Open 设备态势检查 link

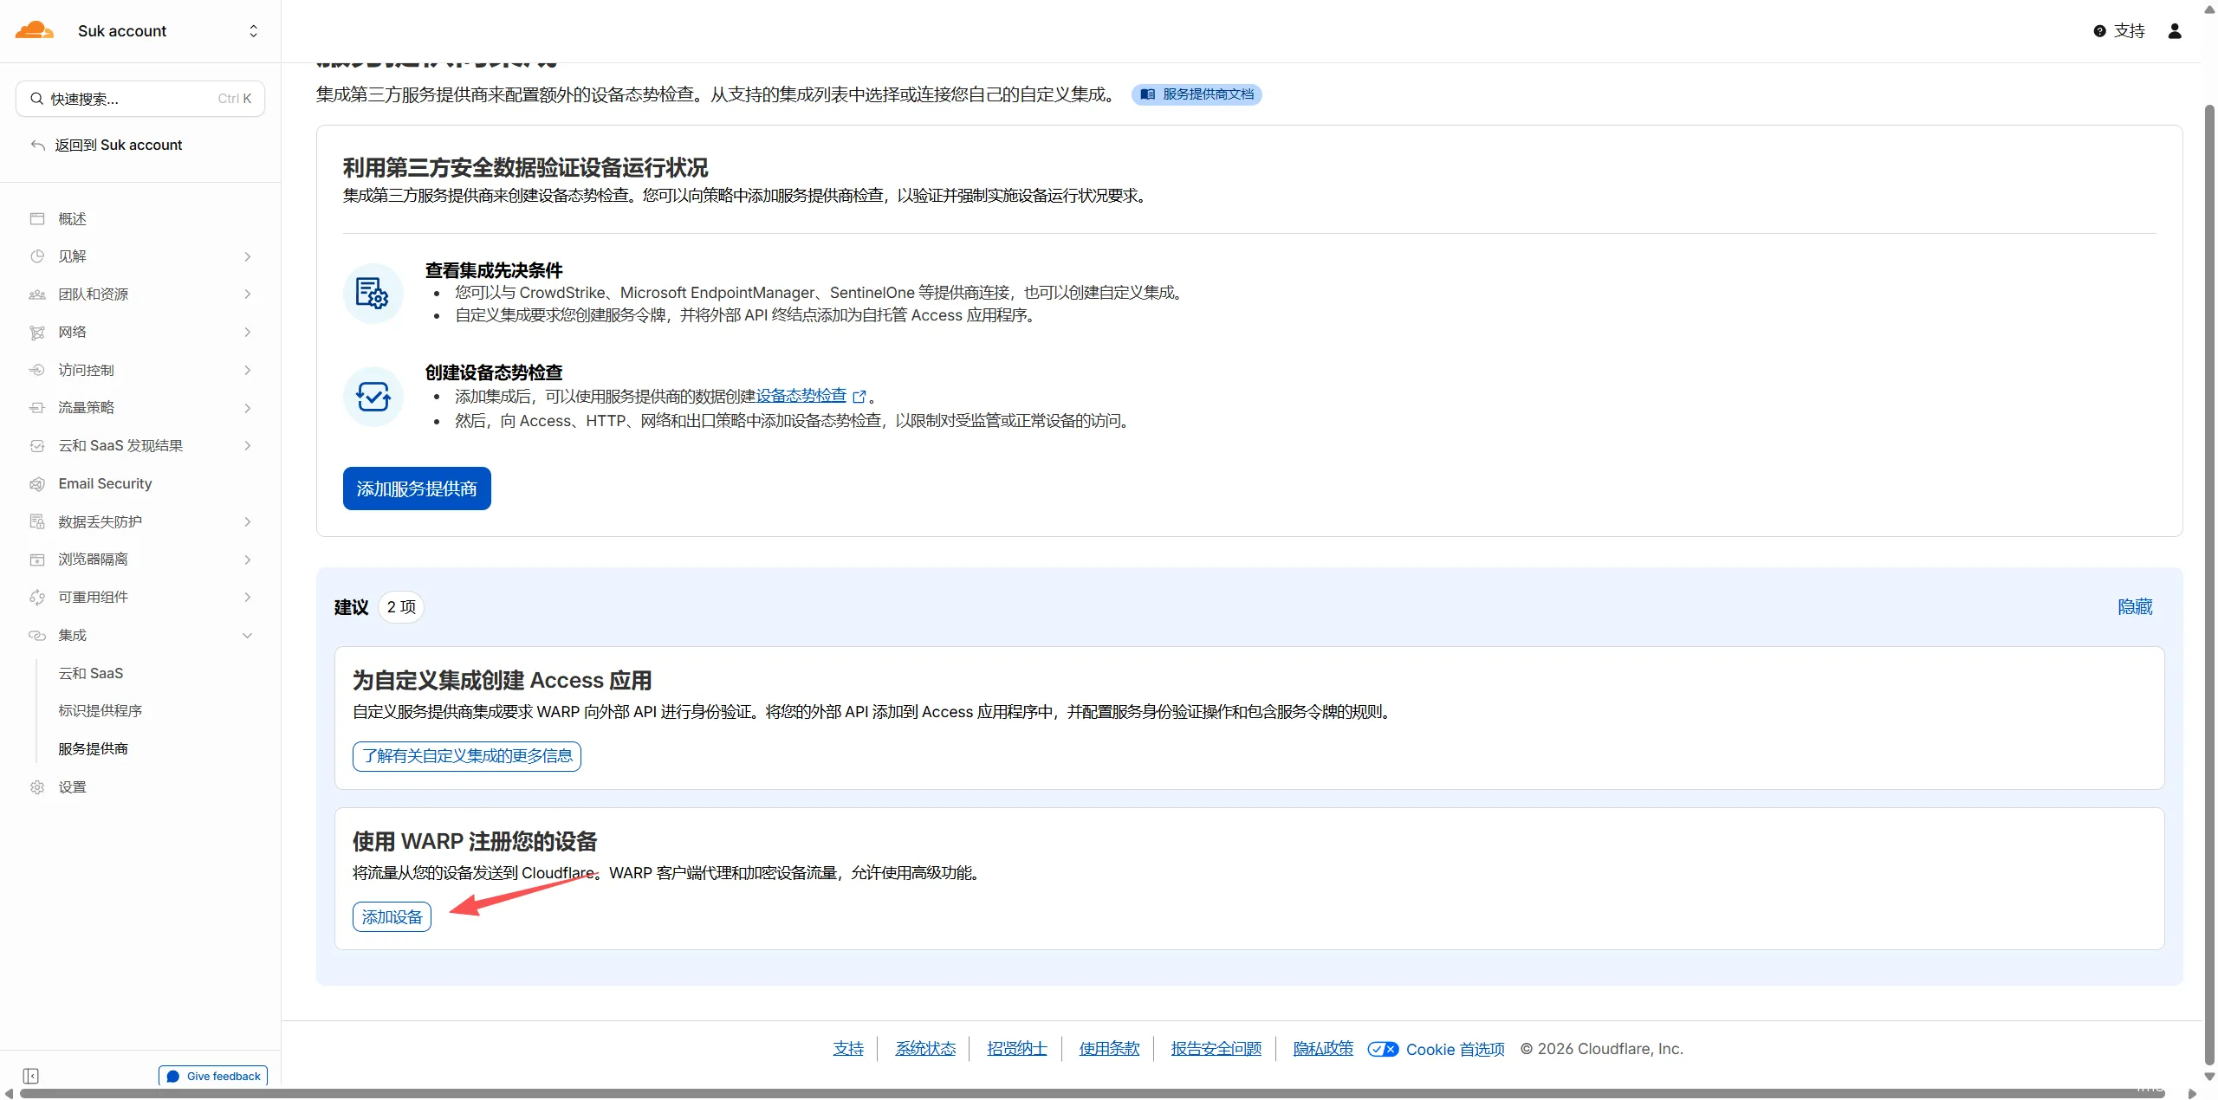tap(801, 396)
